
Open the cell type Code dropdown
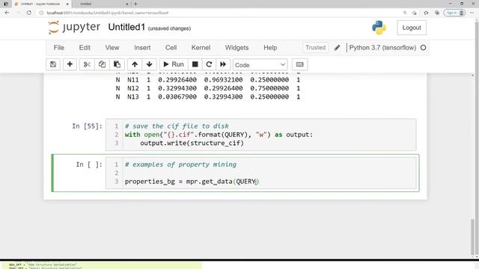(260, 65)
